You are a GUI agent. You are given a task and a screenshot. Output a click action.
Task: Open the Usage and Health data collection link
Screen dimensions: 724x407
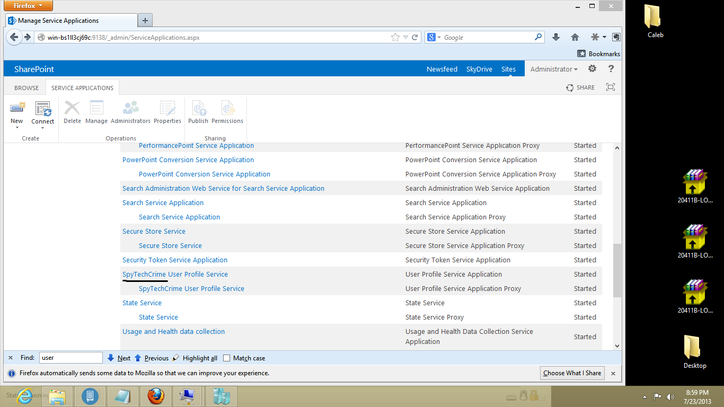point(173,331)
